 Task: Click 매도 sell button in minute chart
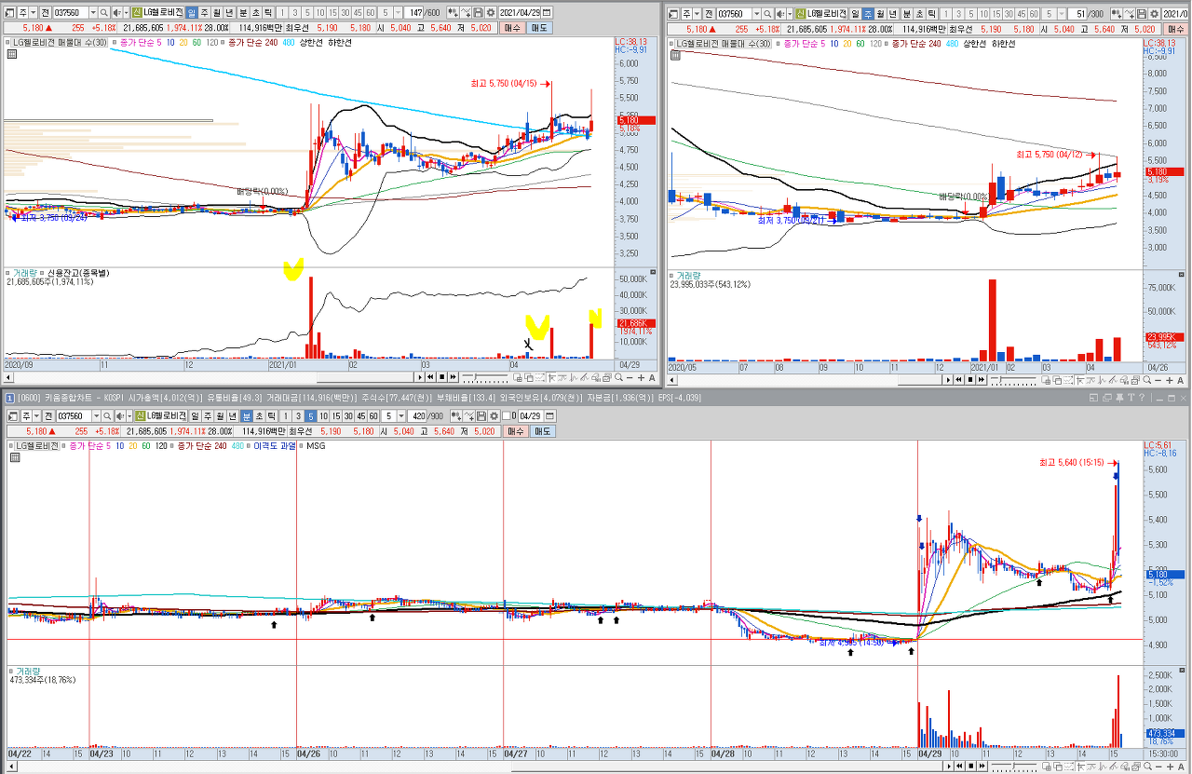point(542,431)
